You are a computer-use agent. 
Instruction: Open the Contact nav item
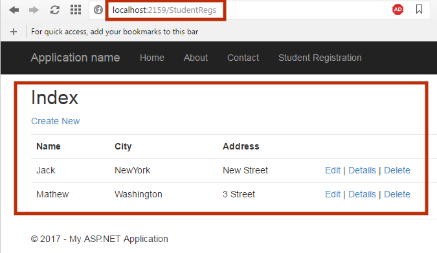click(243, 58)
